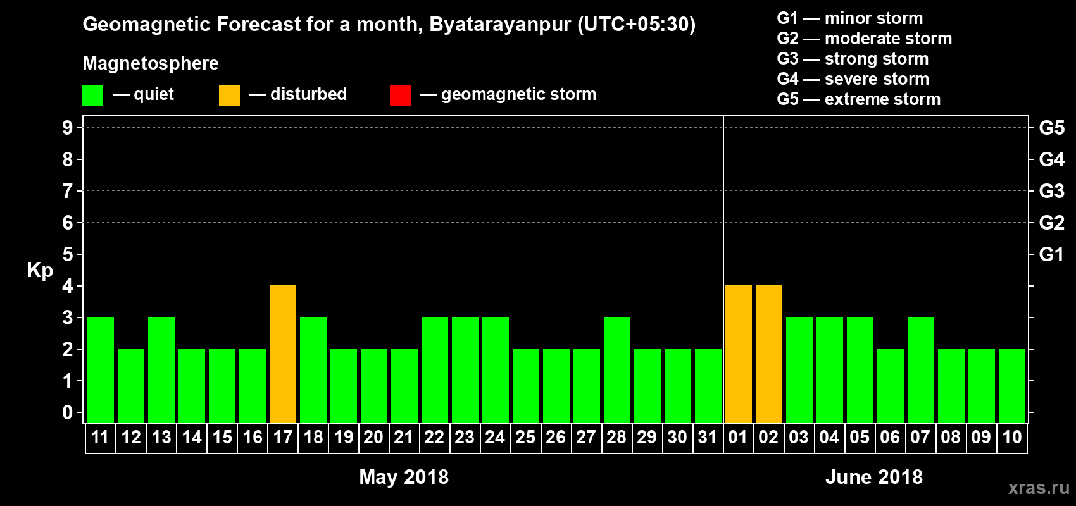Click the May 2018 month label
The height and width of the screenshot is (506, 1076).
(x=404, y=477)
